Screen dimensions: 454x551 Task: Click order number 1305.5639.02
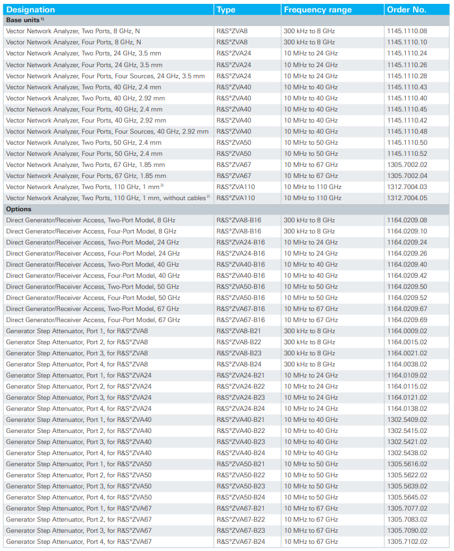(407, 486)
